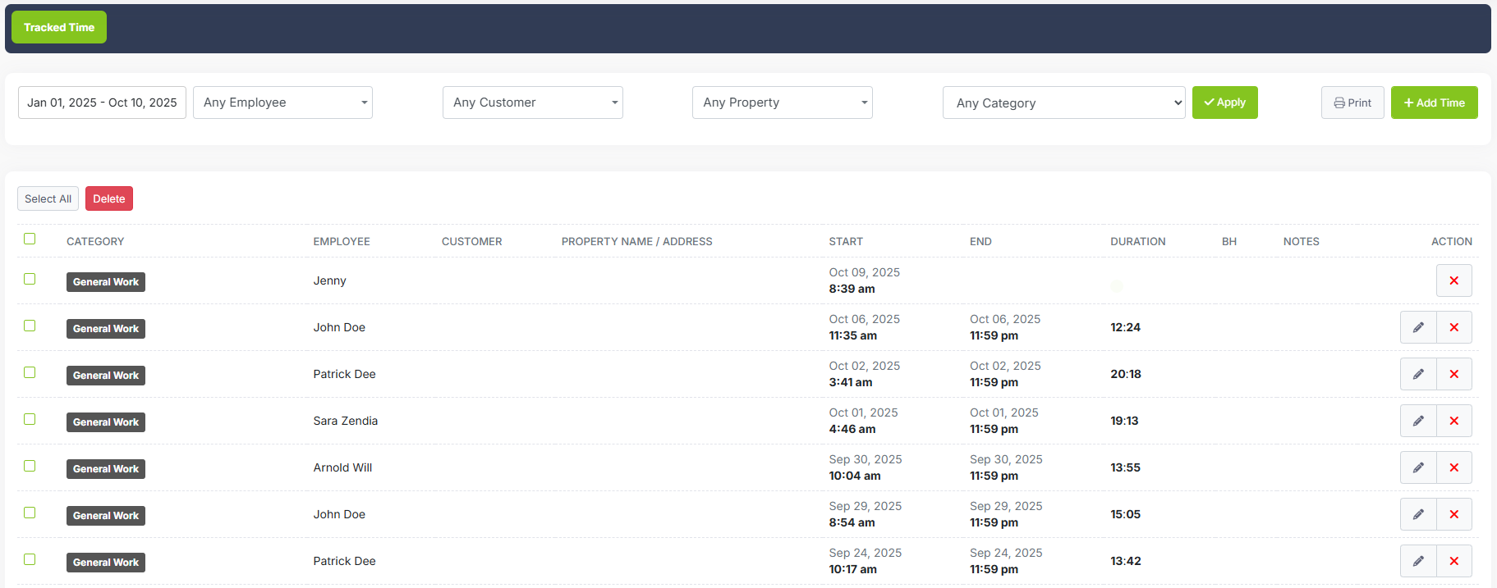Check the header select-all checkbox
Image resolution: width=1497 pixels, height=588 pixels.
tap(30, 239)
